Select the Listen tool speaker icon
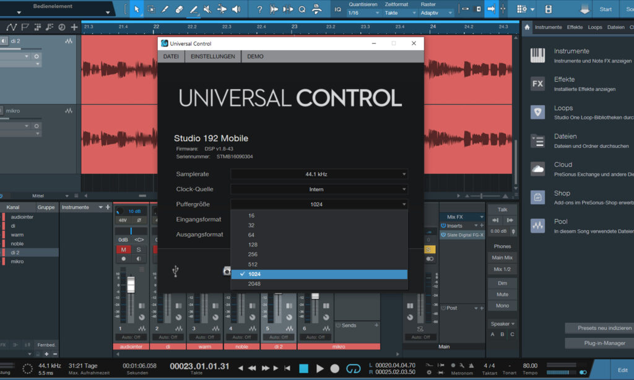 pos(236,9)
